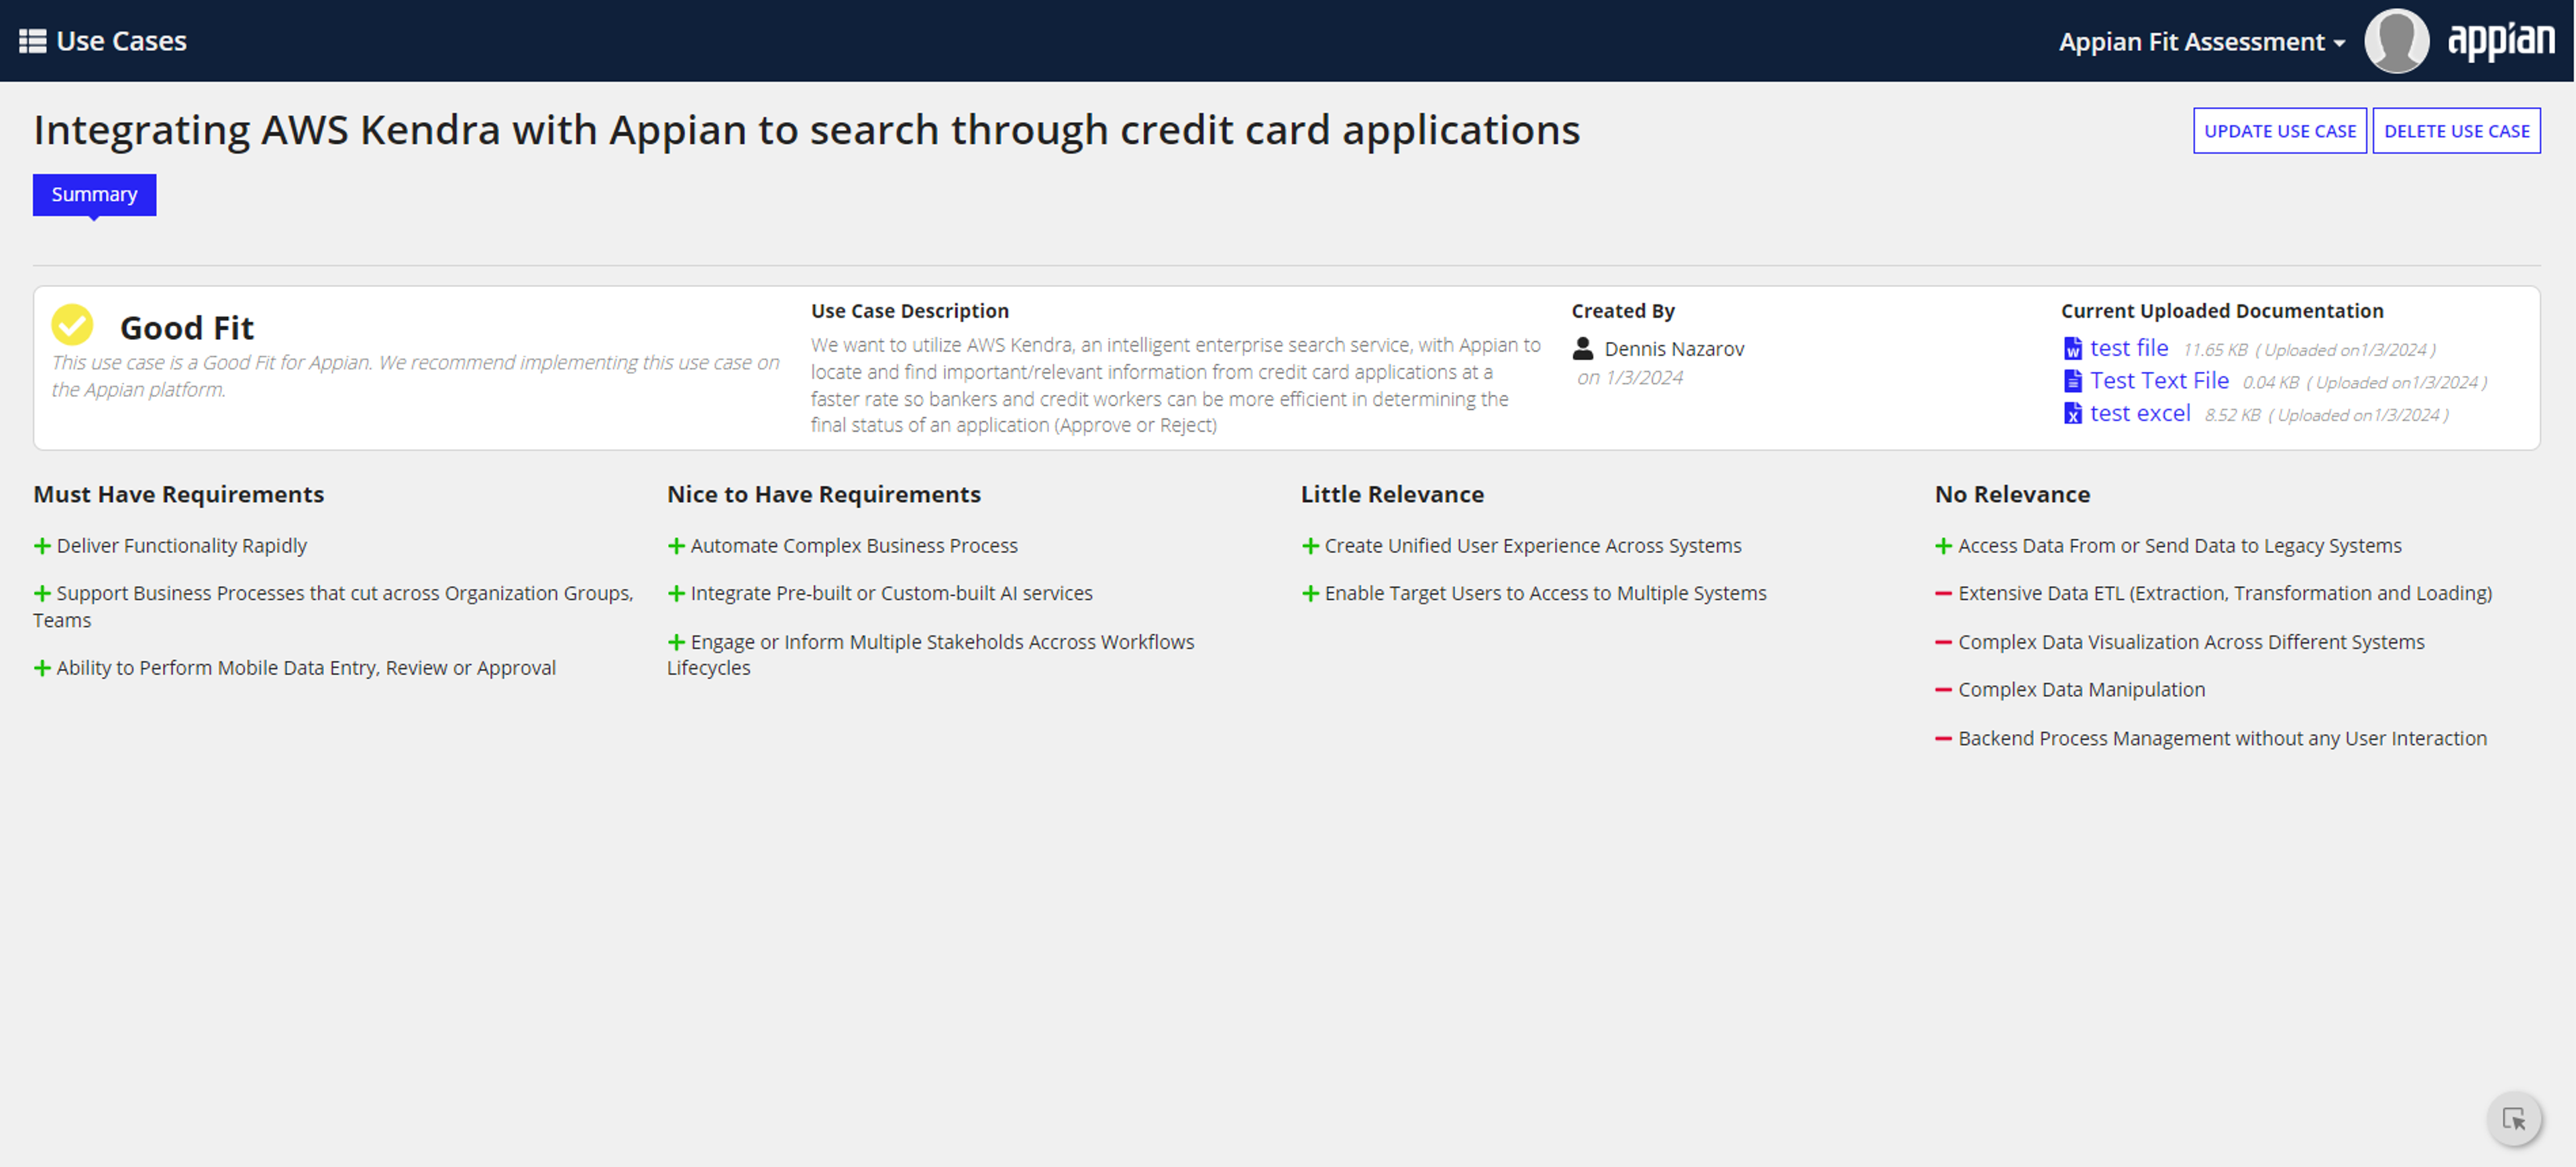Click the Excel icon for test excel
This screenshot has height=1167, width=2576.
(2072, 414)
